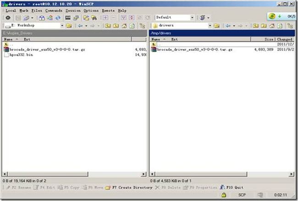
Task: Click the /tmp/drivers remote path header
Action: pyautogui.click(x=222, y=33)
